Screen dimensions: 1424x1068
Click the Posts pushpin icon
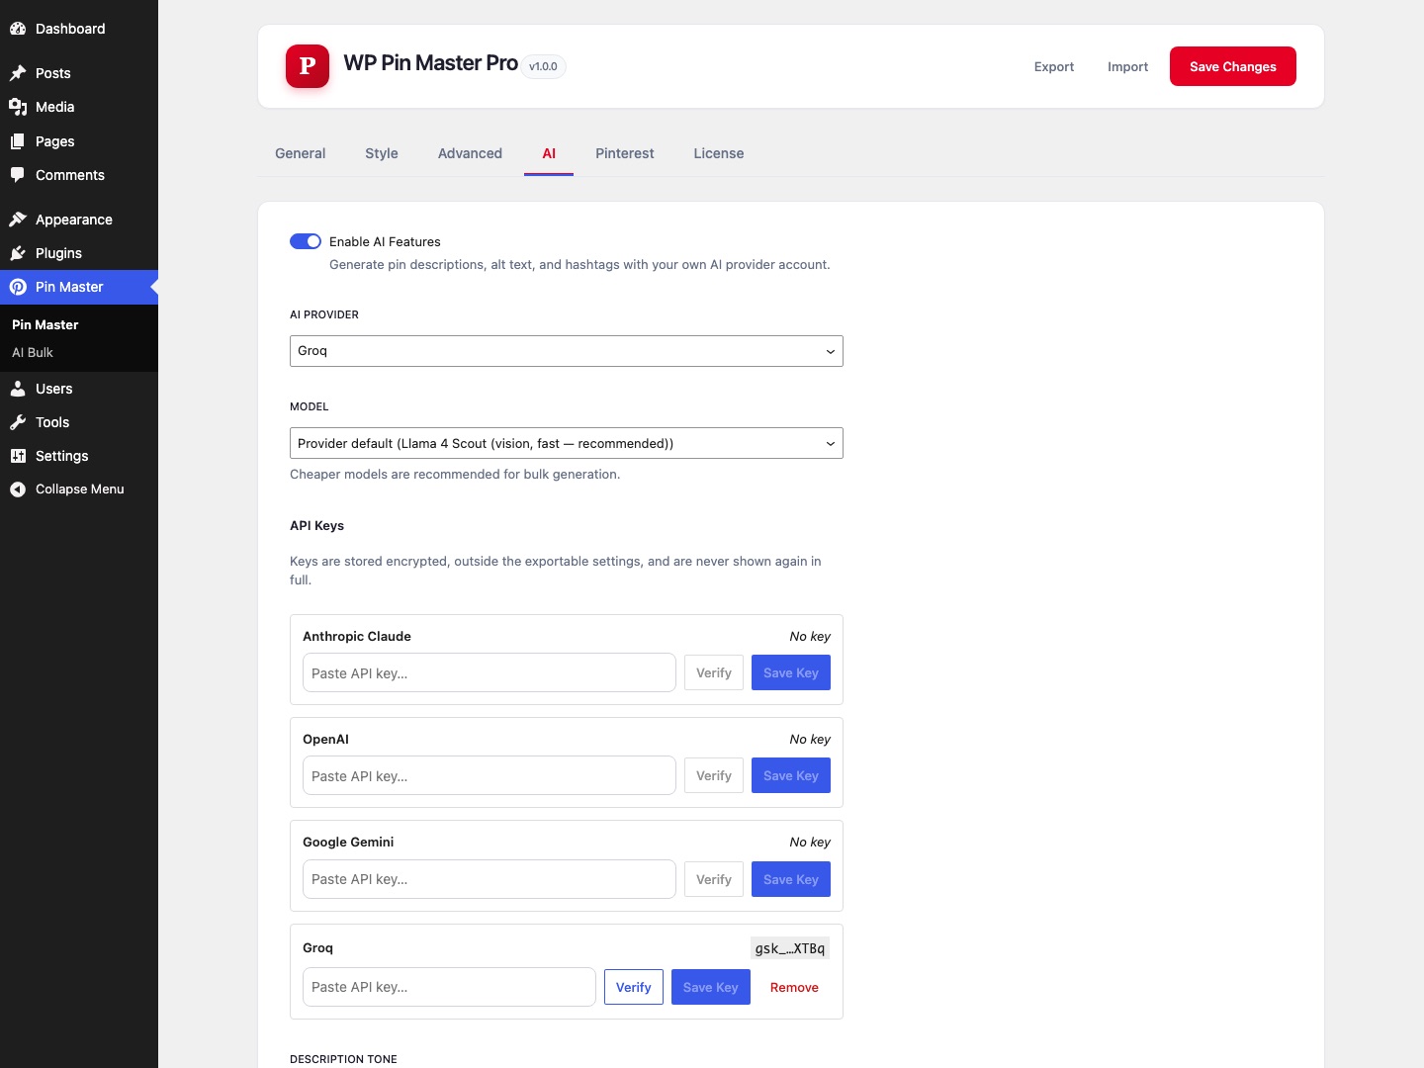point(18,73)
